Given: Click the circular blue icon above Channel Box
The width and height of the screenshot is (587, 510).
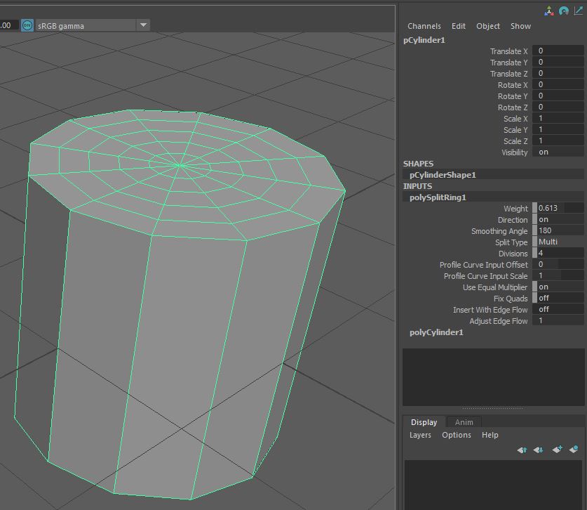Looking at the screenshot, I should pos(563,11).
